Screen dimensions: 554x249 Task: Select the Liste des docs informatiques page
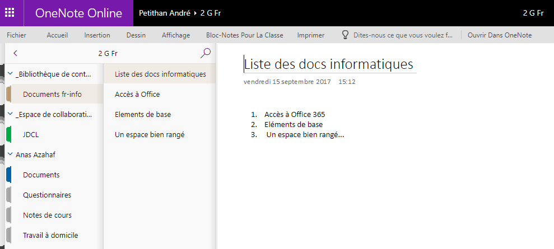(160, 74)
